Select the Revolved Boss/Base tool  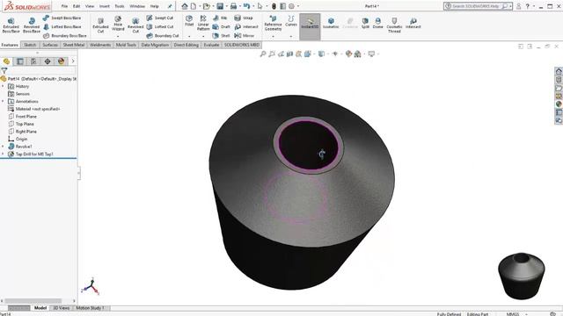(x=32, y=25)
